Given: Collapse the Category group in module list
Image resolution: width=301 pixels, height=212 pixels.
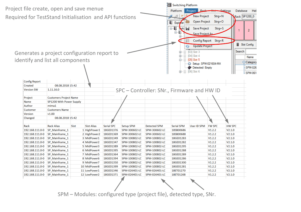Looking at the screenshot, I should click(x=244, y=62).
